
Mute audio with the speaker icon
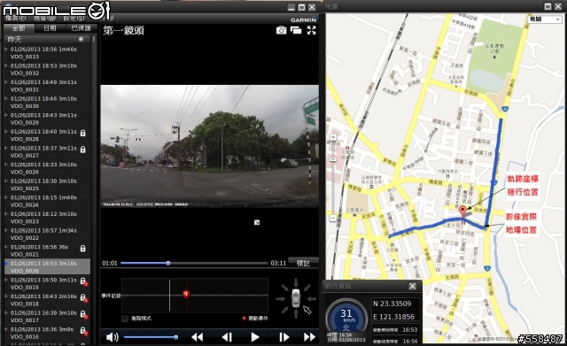pos(113,337)
